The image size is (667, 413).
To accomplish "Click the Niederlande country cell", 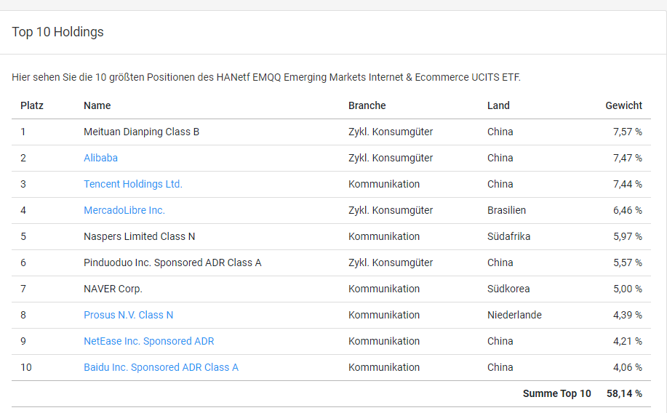I will (514, 315).
